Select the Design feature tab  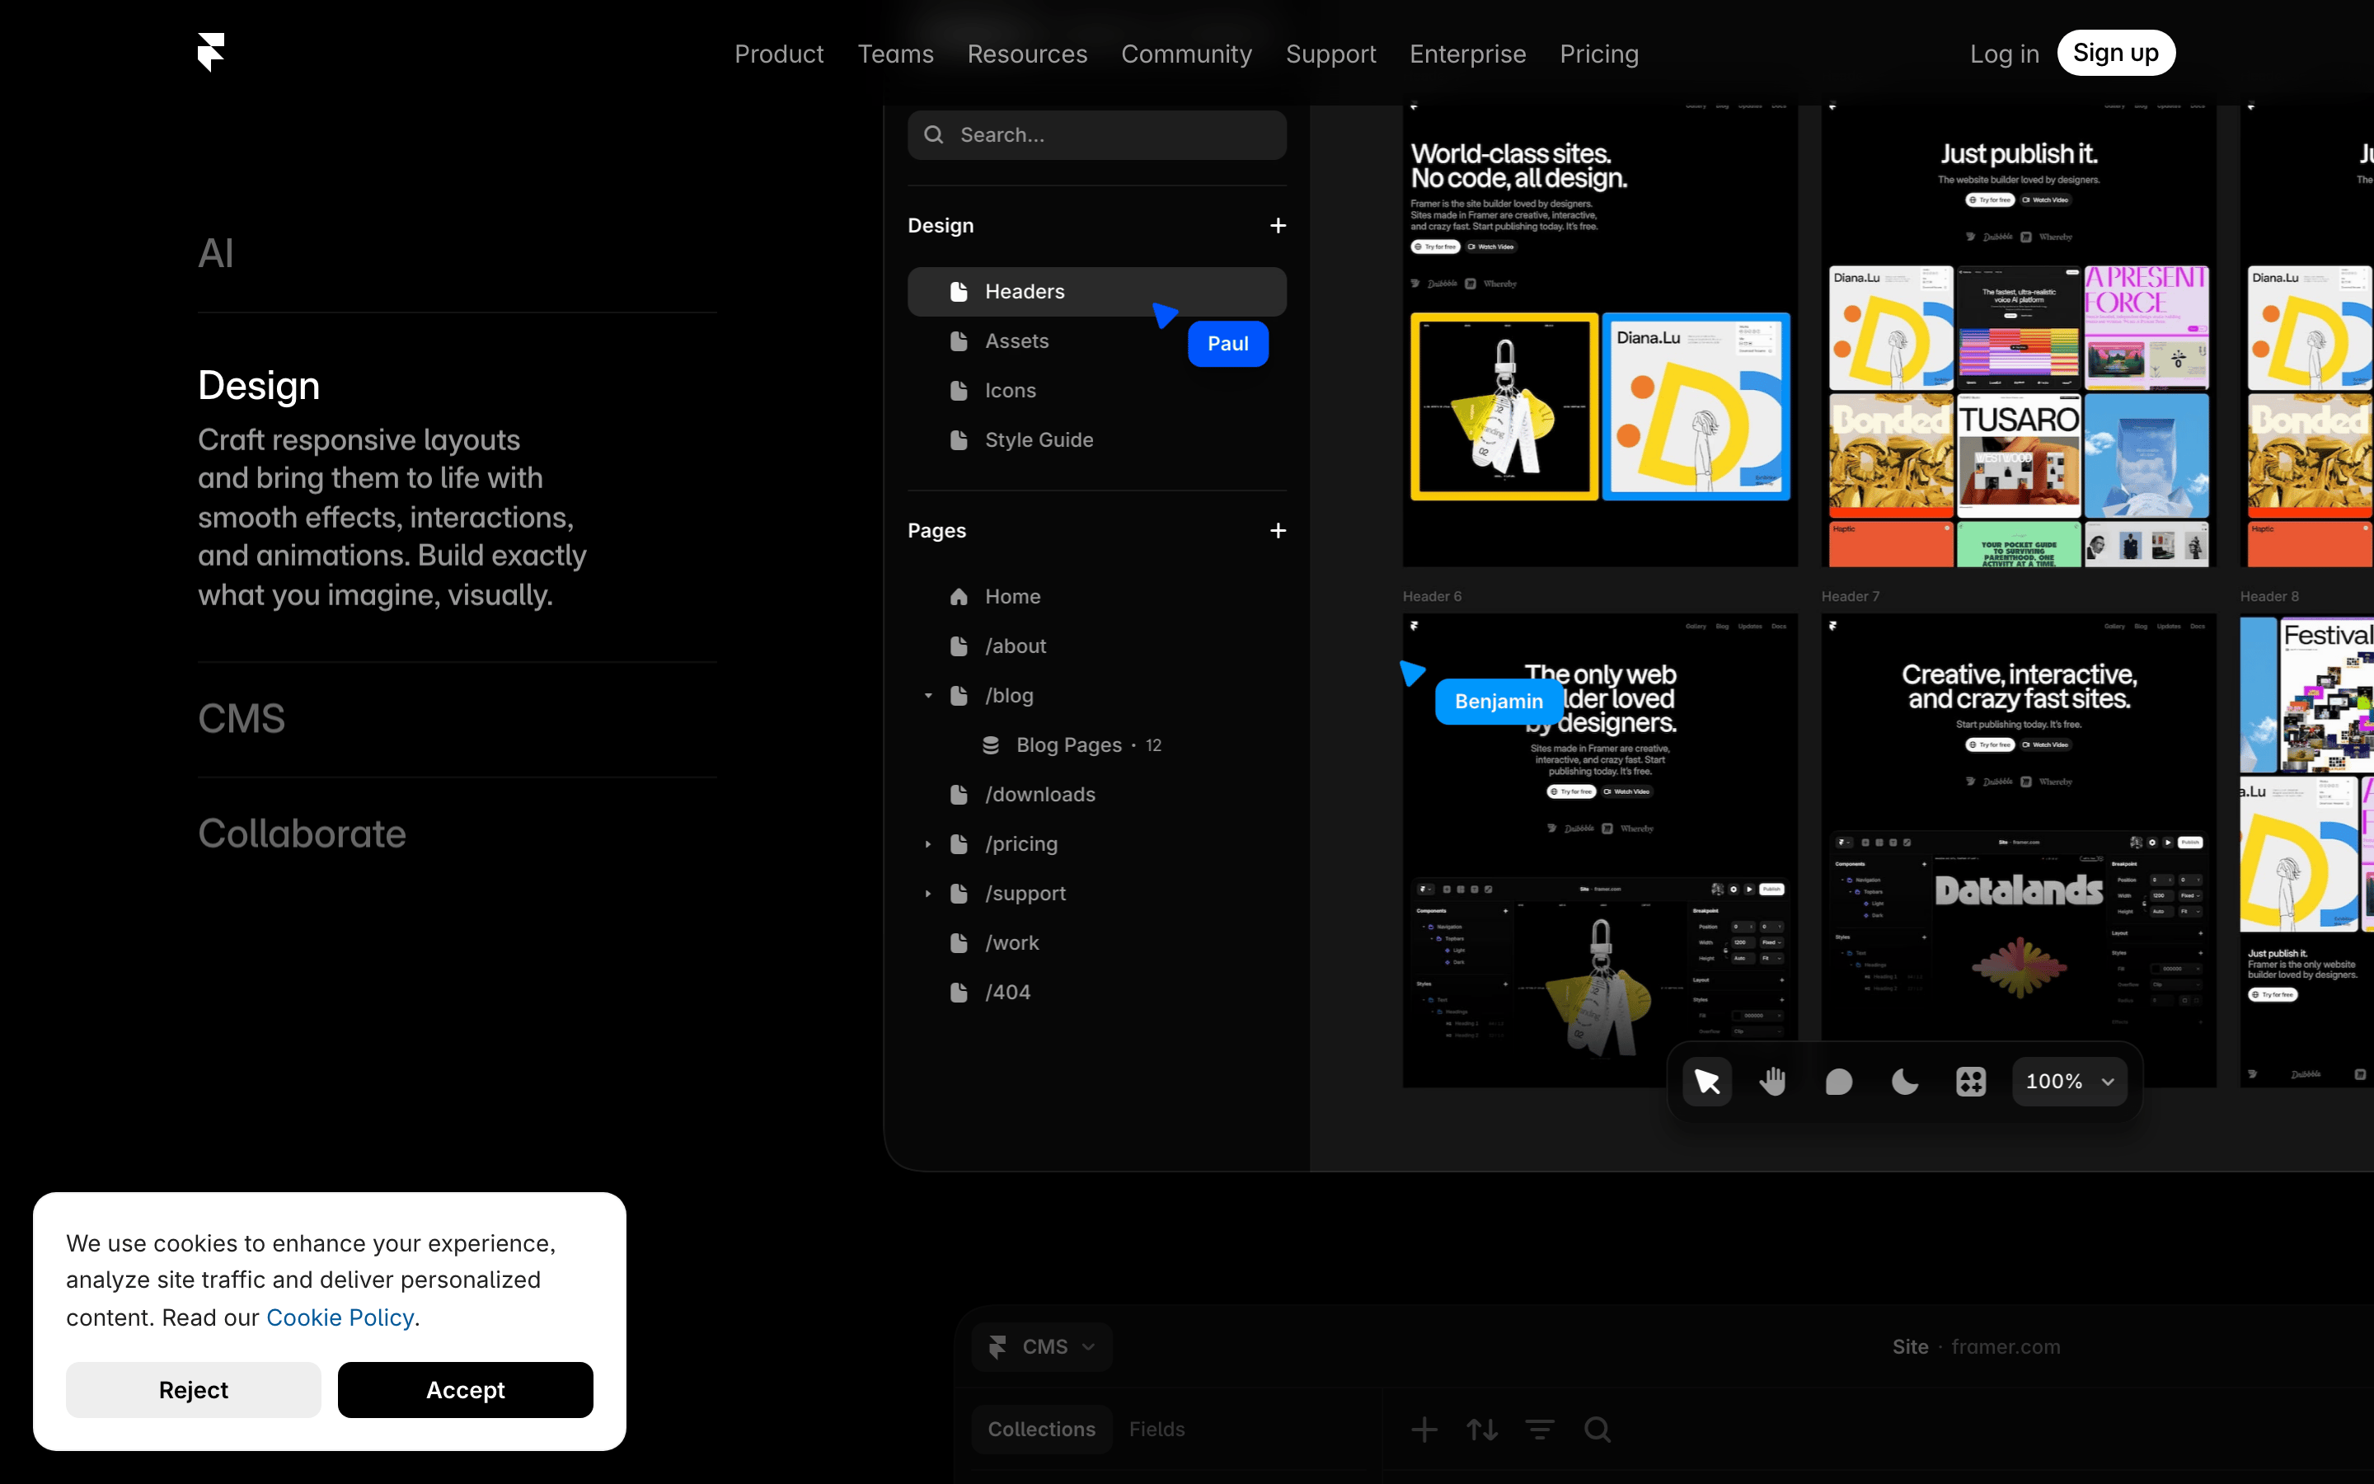(x=259, y=386)
